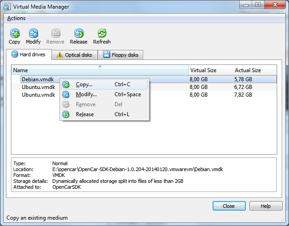Click Debian.vmdk's 8,00 GB virtual size

click(199, 79)
